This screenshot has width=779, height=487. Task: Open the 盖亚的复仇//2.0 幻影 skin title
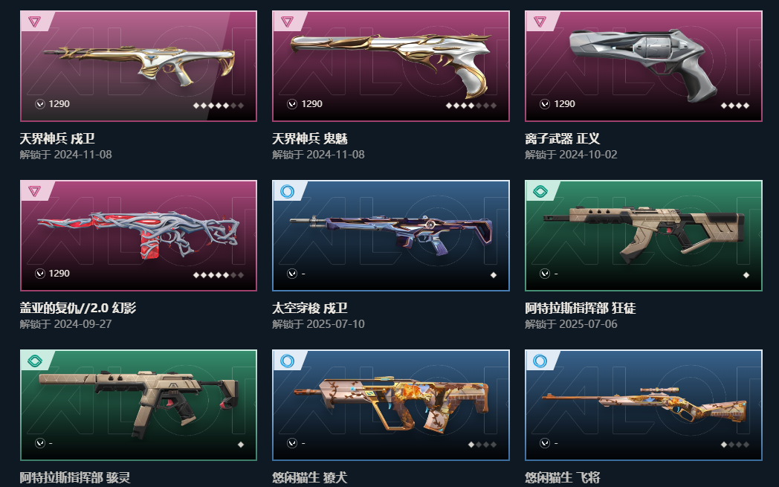(78, 308)
